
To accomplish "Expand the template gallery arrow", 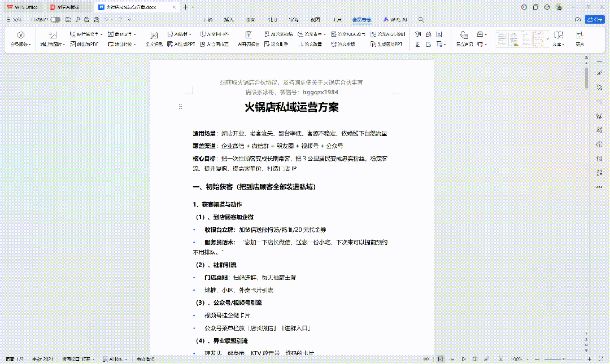I will coord(547,39).
